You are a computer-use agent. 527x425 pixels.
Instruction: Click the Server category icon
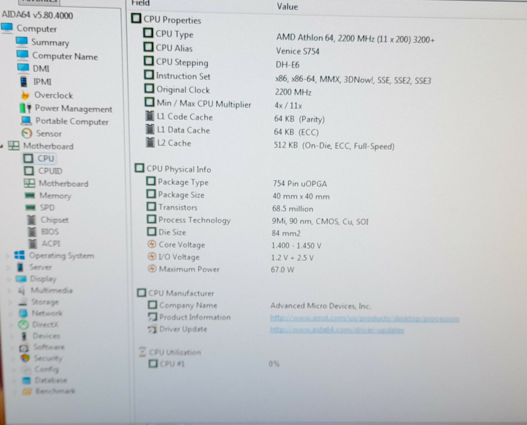click(20, 267)
